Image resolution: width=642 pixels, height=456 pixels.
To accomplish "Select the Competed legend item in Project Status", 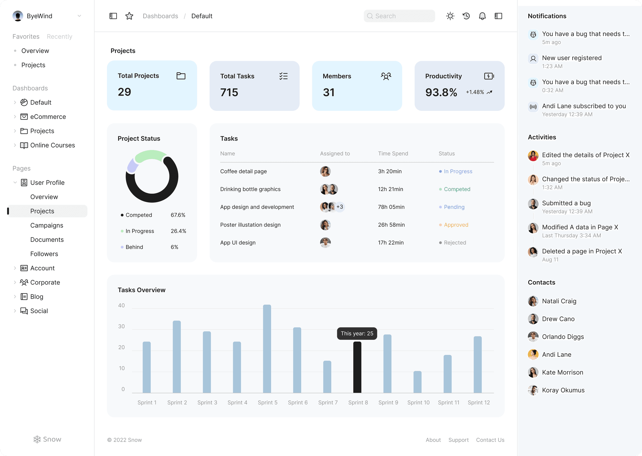I will (x=139, y=215).
